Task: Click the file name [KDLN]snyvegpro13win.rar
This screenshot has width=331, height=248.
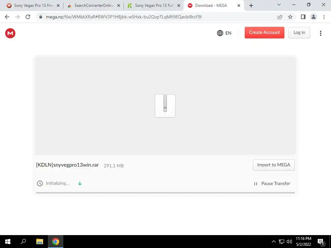Action: tap(67, 165)
